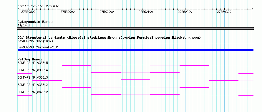Click ruler position 27560000
Viewport: 262px width, 112px height.
point(107,12)
